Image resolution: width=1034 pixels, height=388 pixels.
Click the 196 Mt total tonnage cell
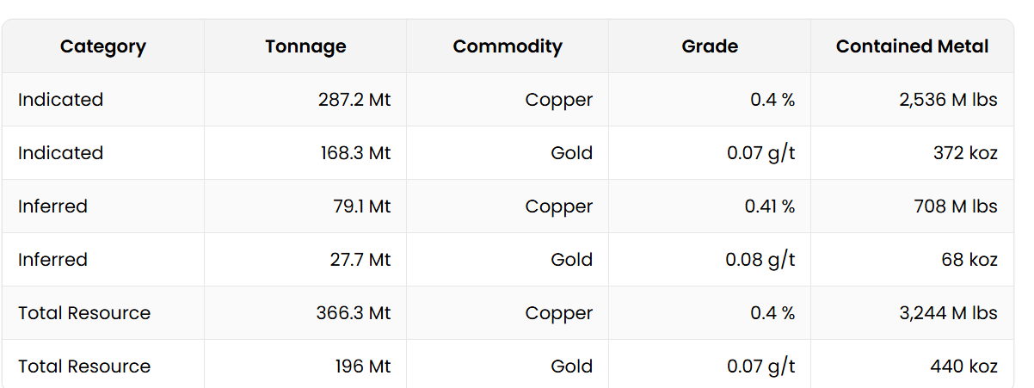(x=363, y=366)
